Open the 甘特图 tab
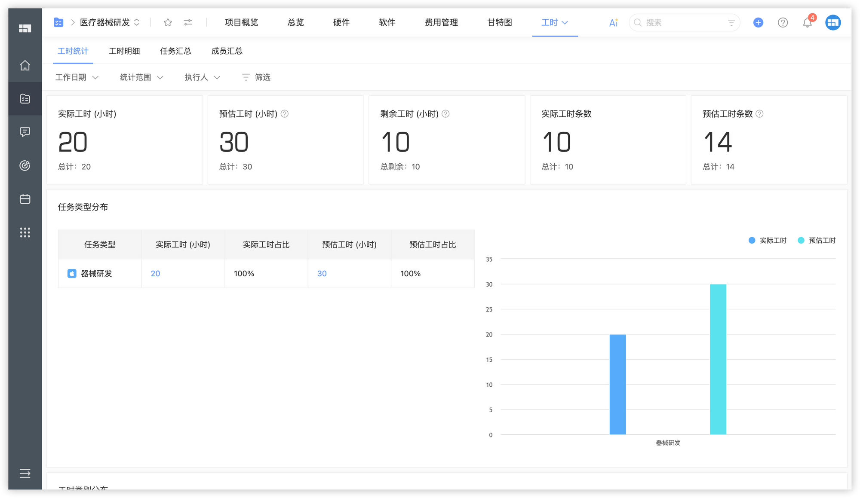The image size is (860, 498). [x=499, y=22]
